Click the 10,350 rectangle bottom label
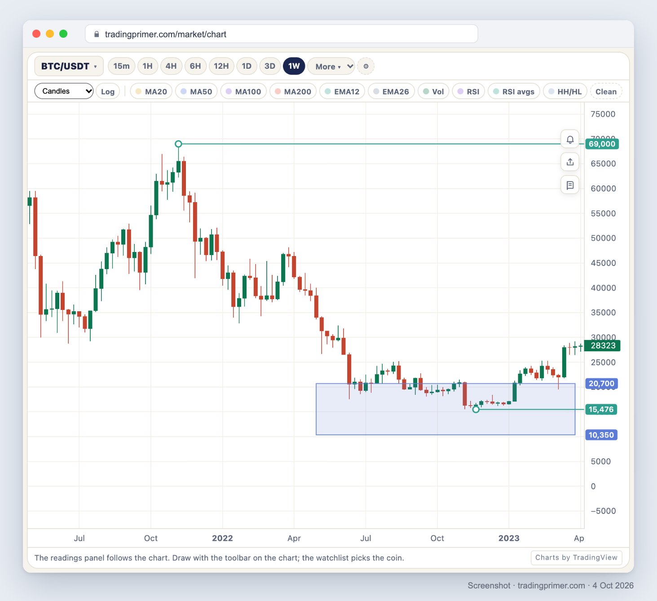The width and height of the screenshot is (657, 601). 601,435
